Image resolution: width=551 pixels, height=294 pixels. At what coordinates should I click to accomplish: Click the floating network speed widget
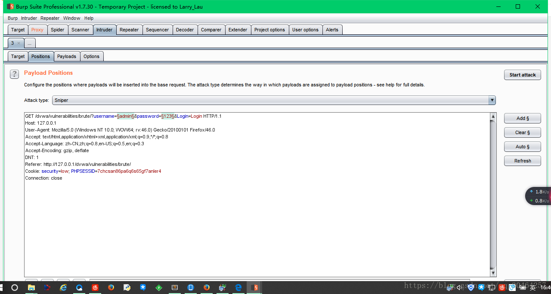tap(538, 196)
